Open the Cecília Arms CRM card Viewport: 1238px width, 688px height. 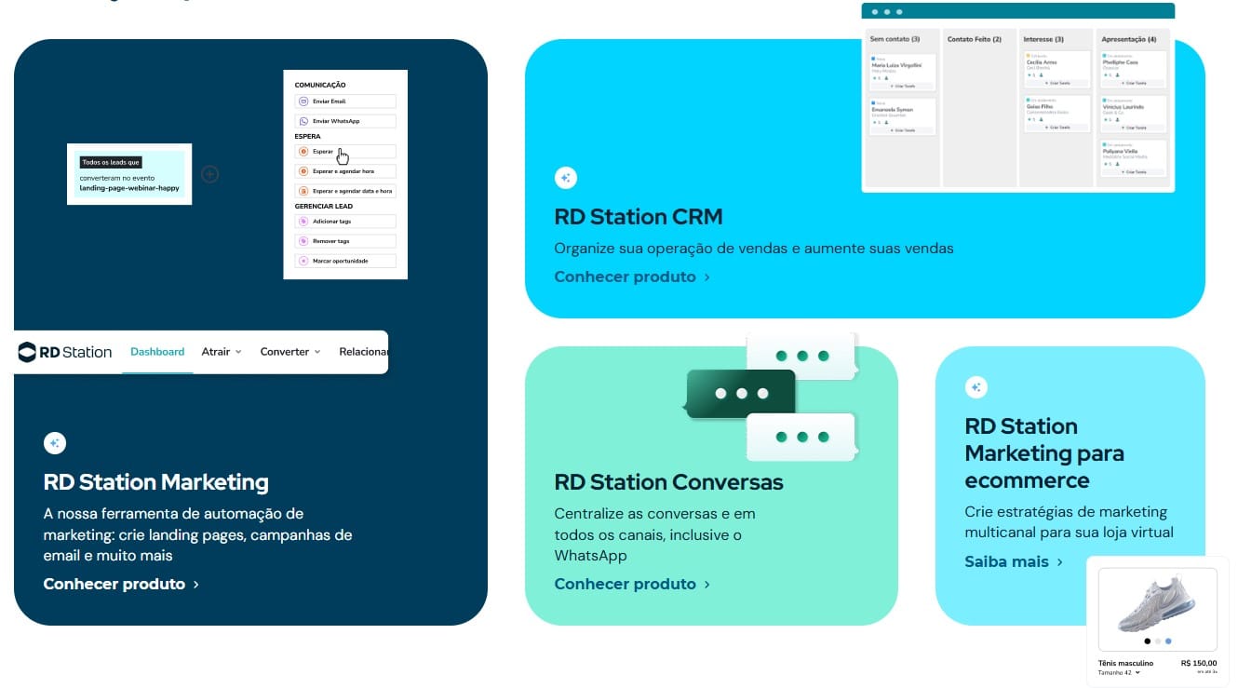pos(1056,69)
